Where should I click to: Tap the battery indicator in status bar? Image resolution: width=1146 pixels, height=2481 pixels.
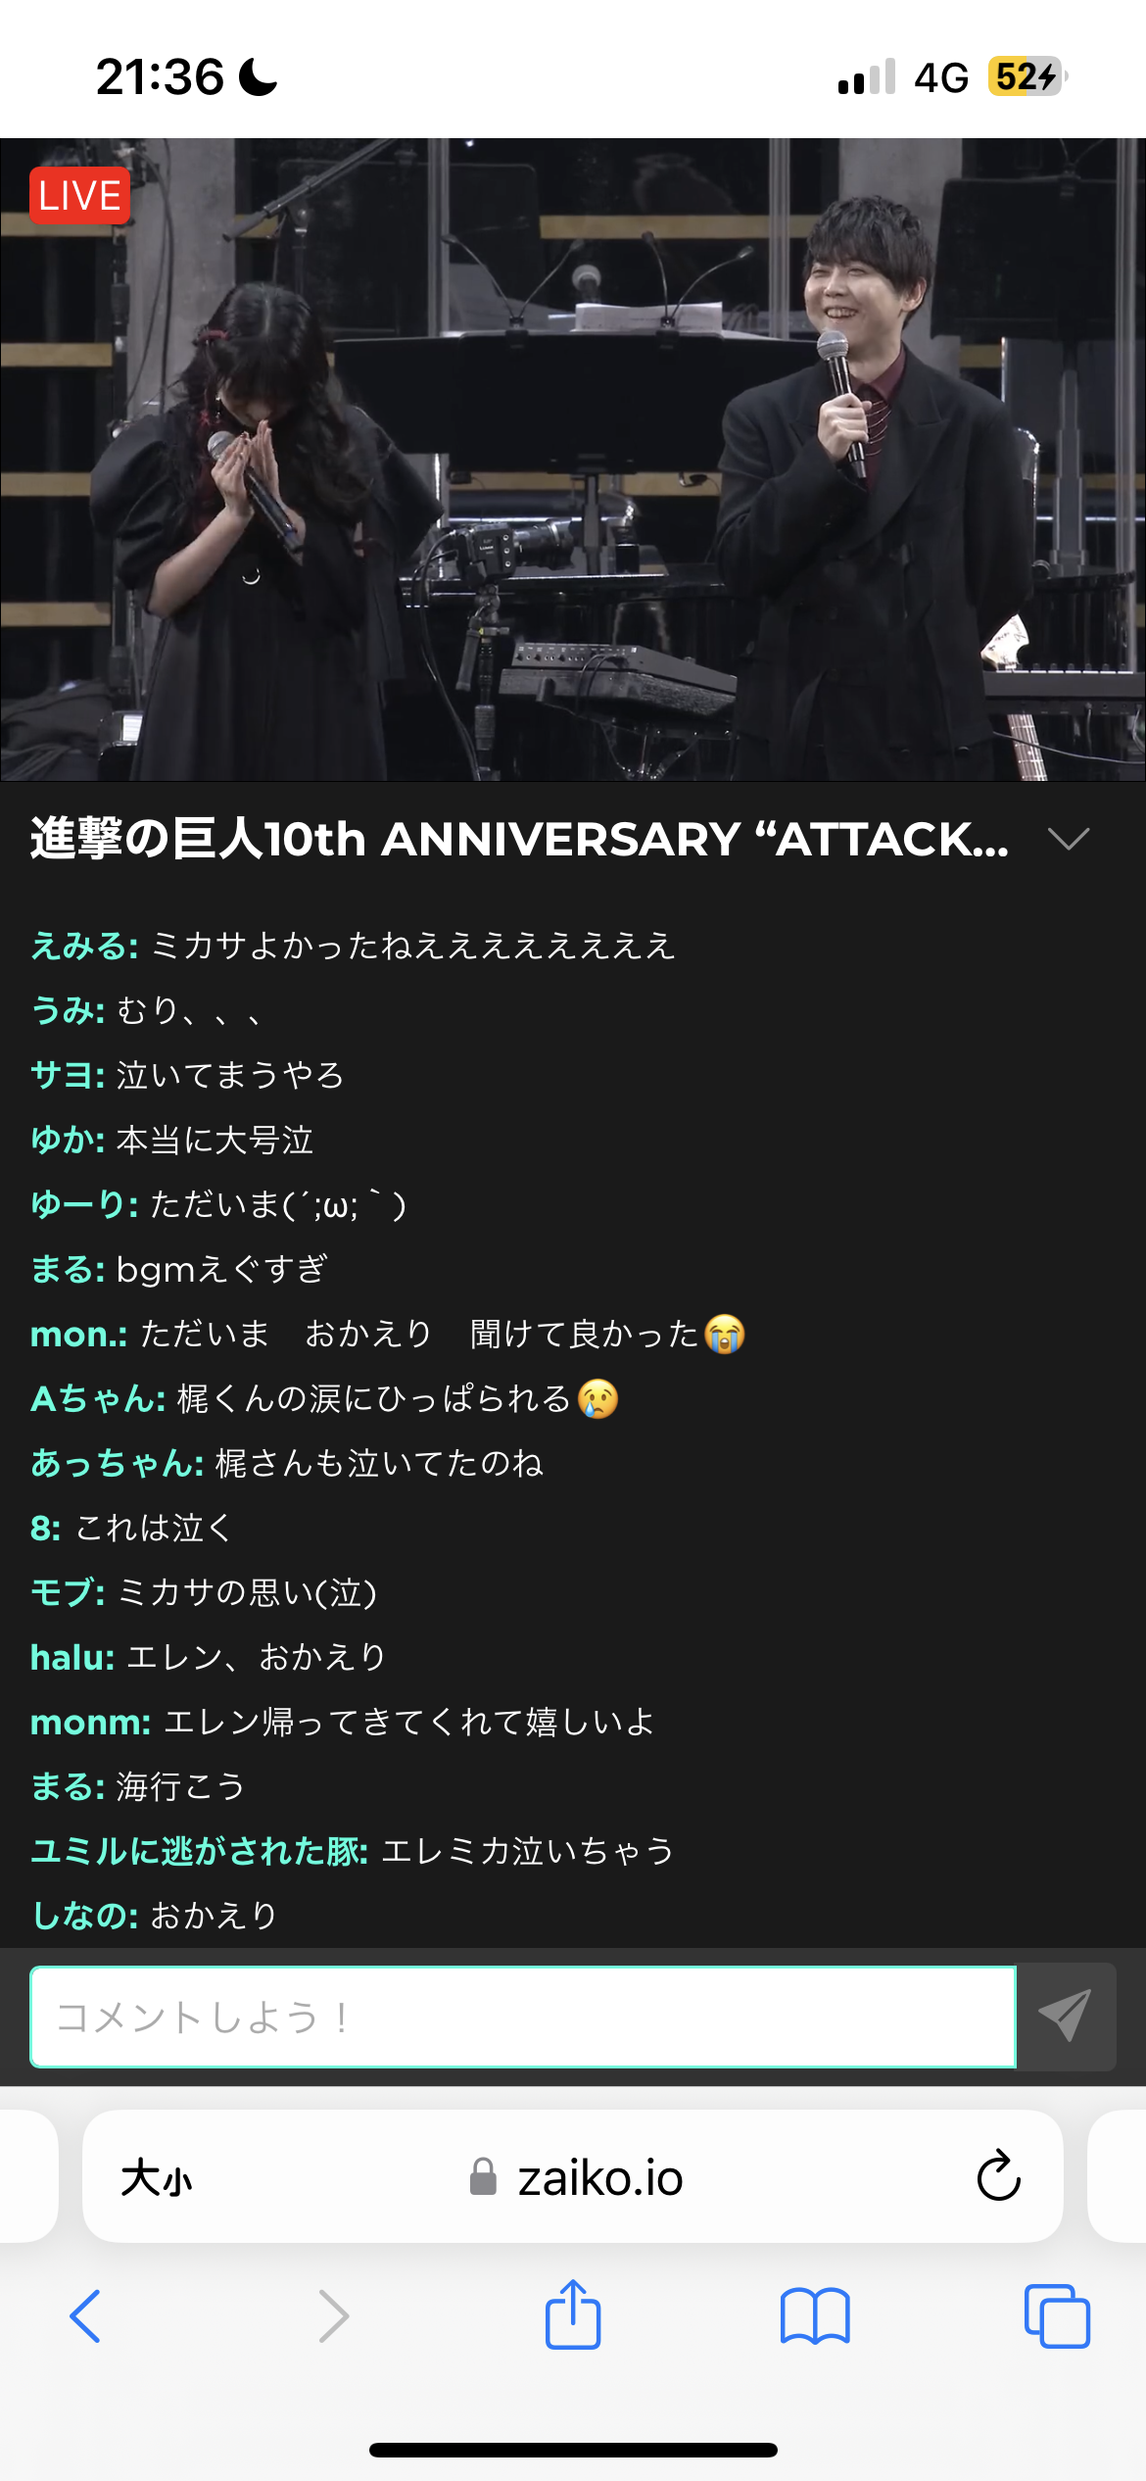(1027, 76)
